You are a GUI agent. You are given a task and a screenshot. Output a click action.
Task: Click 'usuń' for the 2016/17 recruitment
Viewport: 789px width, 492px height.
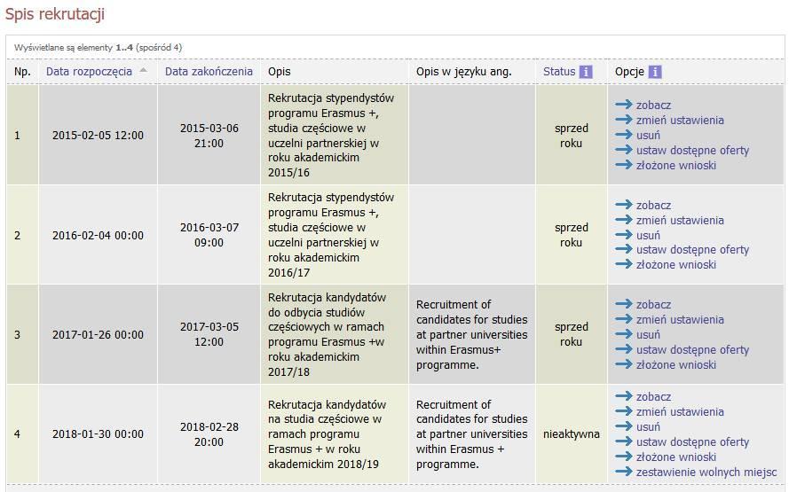tap(648, 235)
